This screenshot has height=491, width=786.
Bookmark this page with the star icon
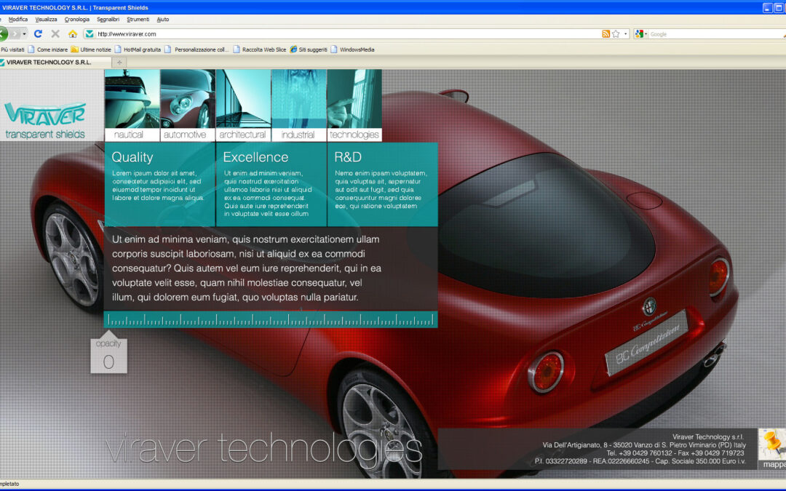[616, 34]
